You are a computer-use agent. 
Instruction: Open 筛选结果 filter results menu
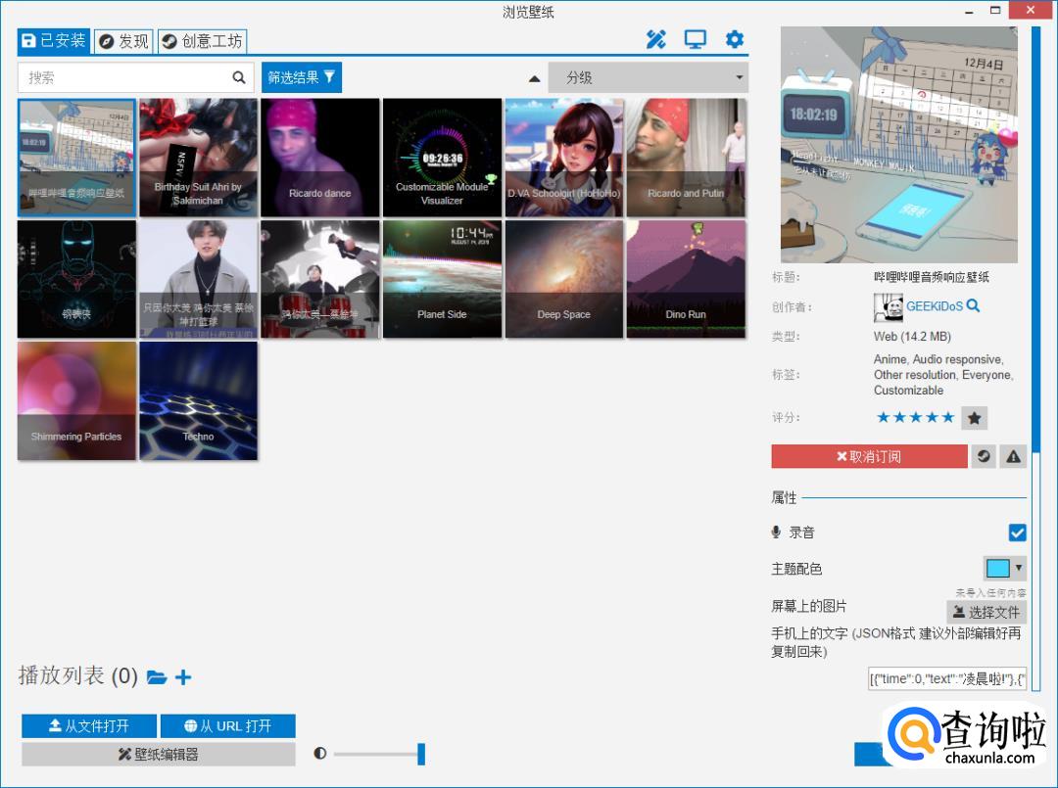coord(302,77)
